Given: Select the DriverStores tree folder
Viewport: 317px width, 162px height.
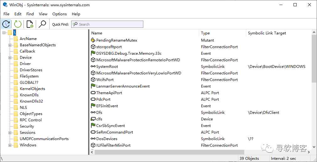Looking at the screenshot, I should [31, 70].
